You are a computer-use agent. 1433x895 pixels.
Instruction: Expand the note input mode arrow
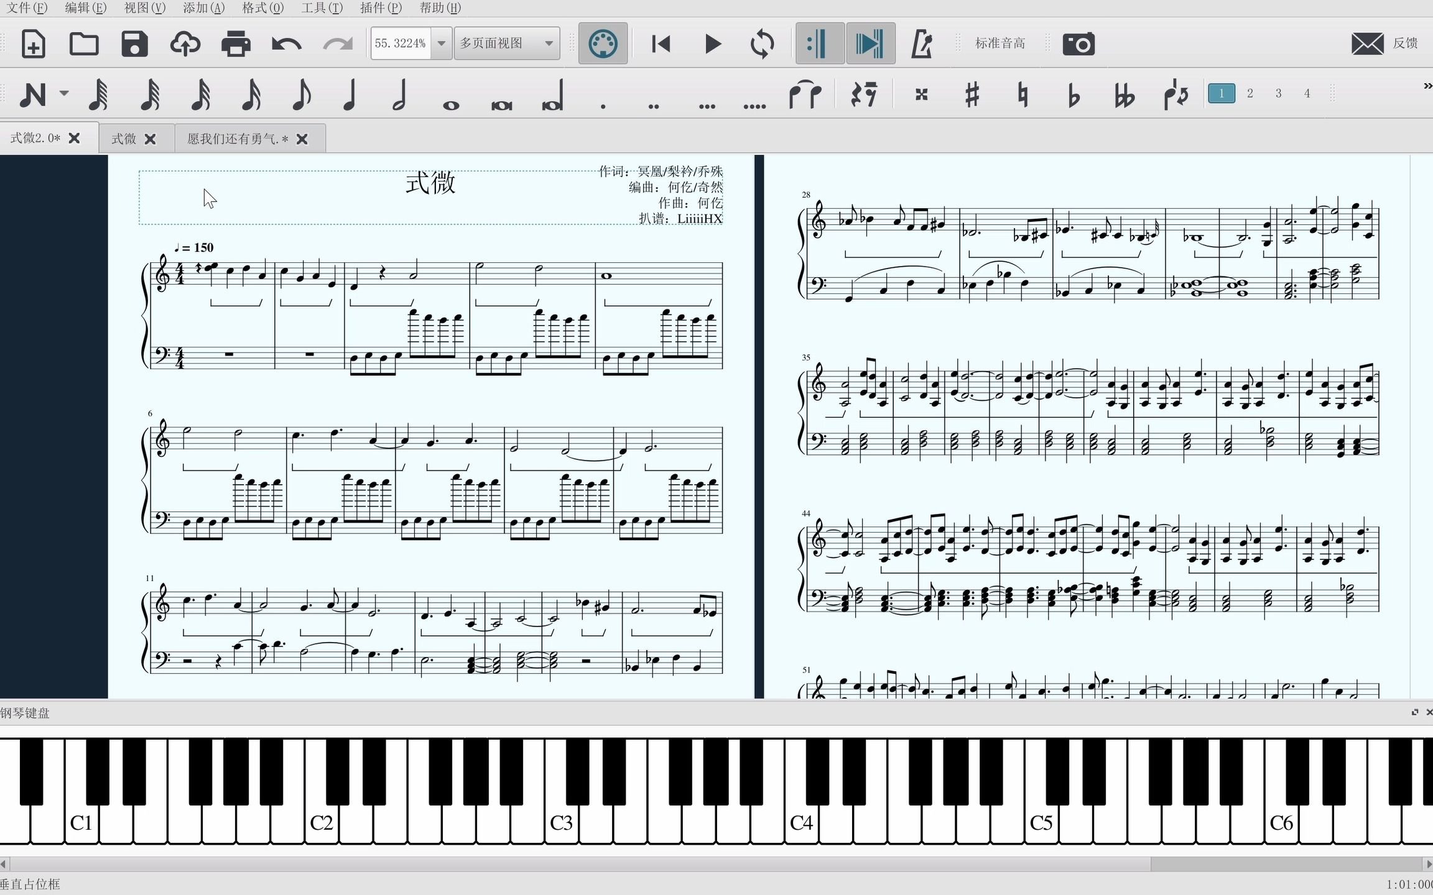click(64, 93)
